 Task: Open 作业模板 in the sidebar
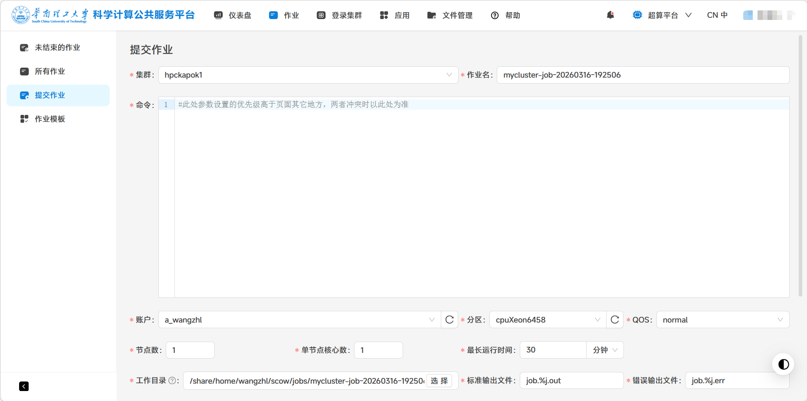50,119
